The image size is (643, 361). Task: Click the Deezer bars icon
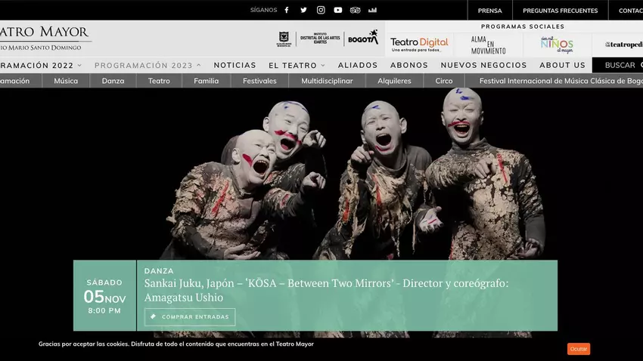coord(372,11)
